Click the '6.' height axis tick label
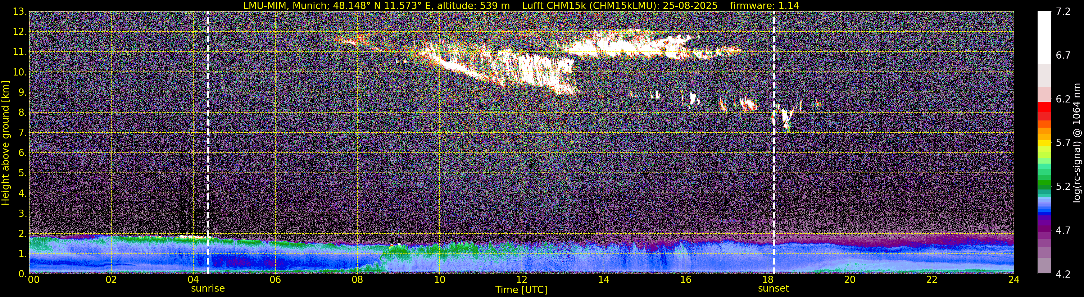 [x=22, y=153]
